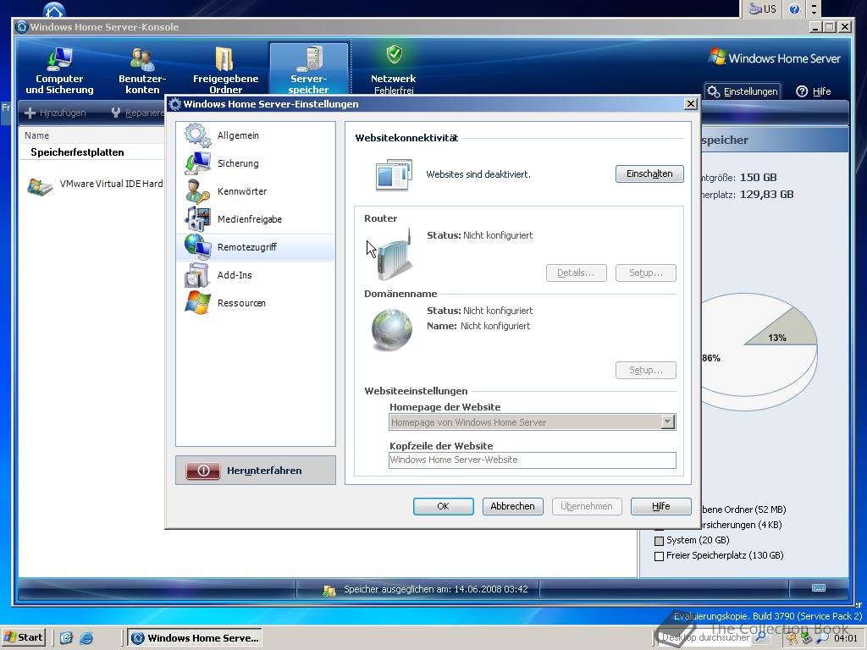This screenshot has height=650, width=867.
Task: Click the Übernehmen button
Action: 587,506
